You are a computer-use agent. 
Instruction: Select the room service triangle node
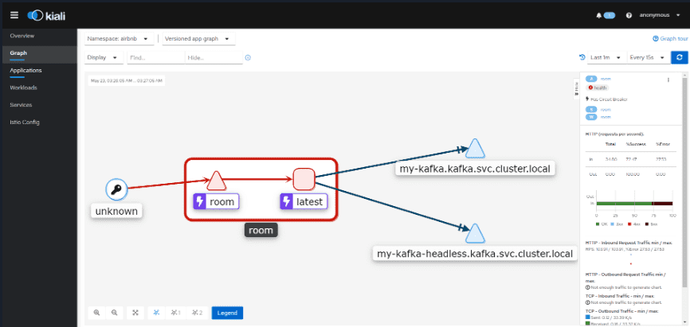(216, 181)
